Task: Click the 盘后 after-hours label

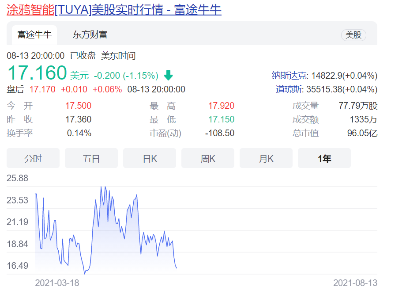Action: [15, 89]
